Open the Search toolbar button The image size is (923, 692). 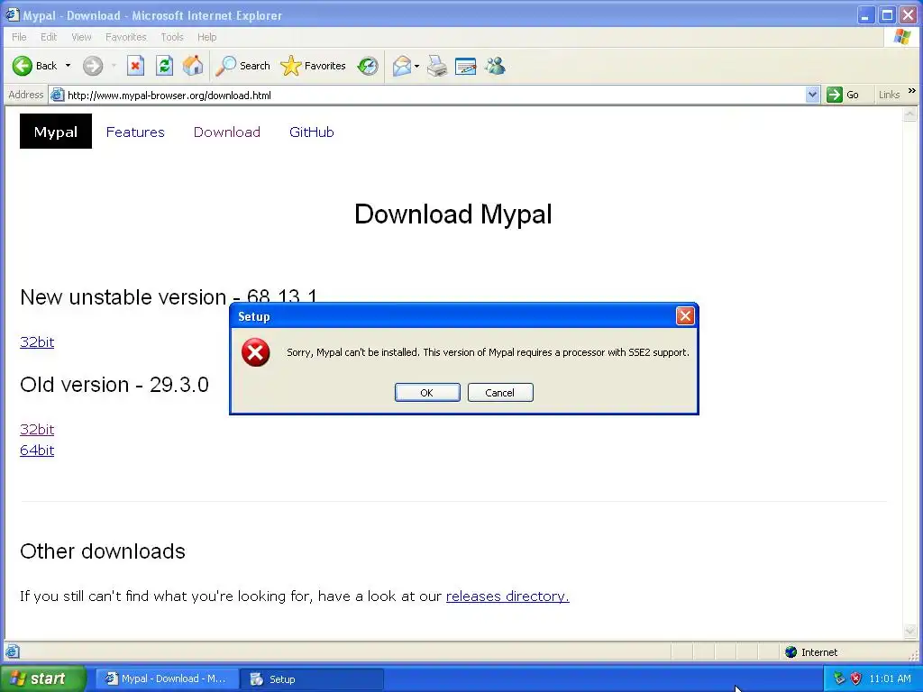(x=242, y=66)
